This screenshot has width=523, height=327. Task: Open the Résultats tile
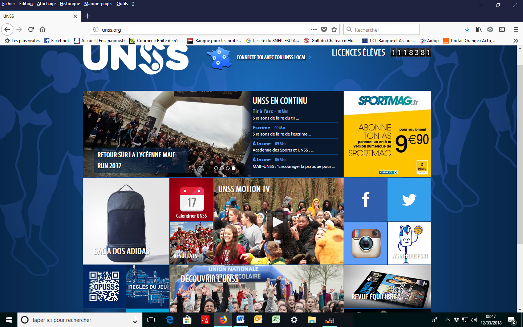191,243
